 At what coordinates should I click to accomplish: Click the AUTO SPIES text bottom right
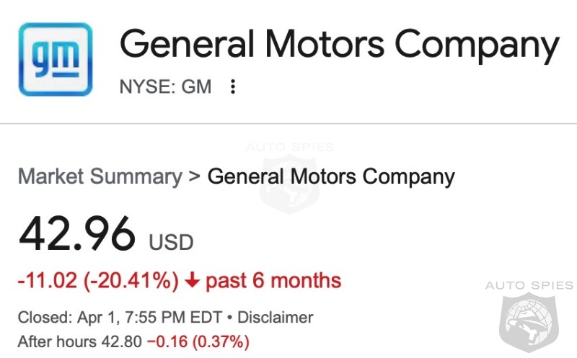pyautogui.click(x=529, y=286)
